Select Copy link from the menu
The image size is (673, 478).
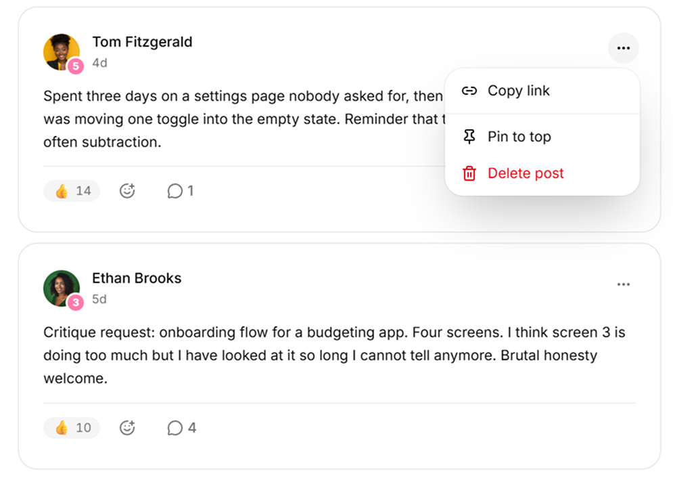pos(542,91)
